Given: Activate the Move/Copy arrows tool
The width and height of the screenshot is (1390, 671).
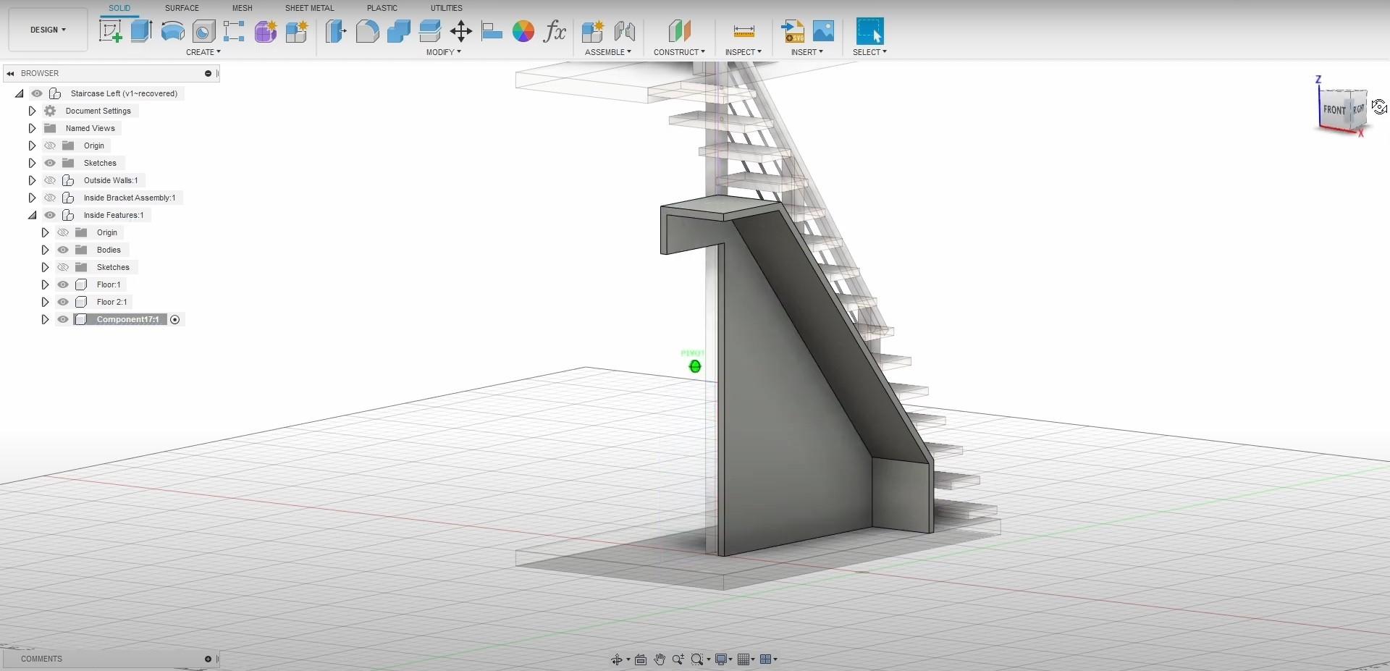Looking at the screenshot, I should pyautogui.click(x=460, y=31).
